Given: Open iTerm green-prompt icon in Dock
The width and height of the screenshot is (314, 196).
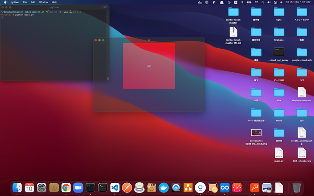Looking at the screenshot, I should point(91,188).
